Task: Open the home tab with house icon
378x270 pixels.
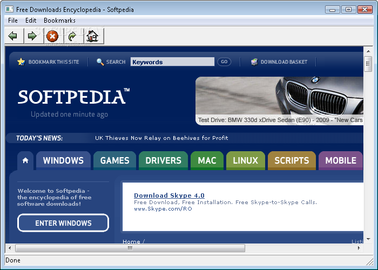Action: pyautogui.click(x=25, y=160)
